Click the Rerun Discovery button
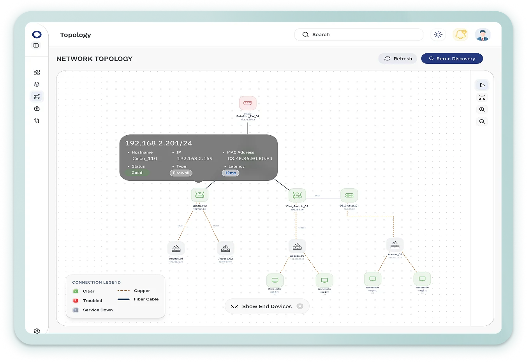This screenshot has width=527, height=362. (452, 58)
